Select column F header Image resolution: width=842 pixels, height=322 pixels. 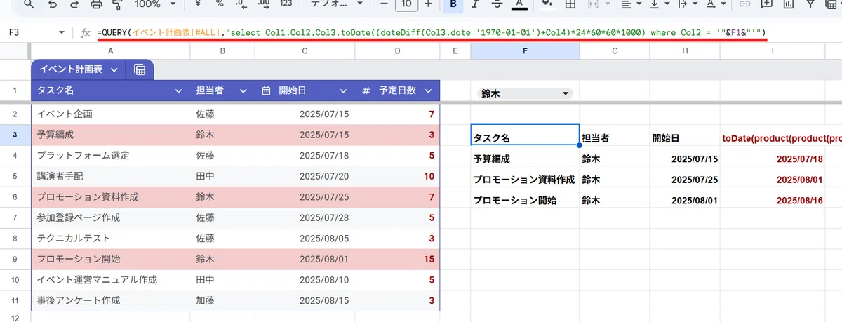[x=525, y=51]
